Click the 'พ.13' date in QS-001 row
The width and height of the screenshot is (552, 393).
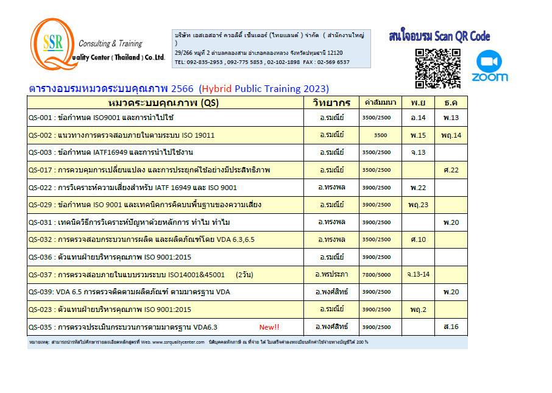click(x=451, y=118)
